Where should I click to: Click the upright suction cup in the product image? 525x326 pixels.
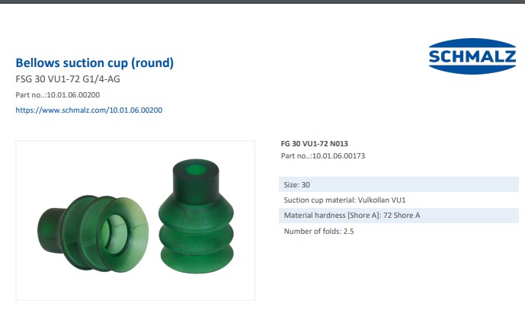point(196,216)
